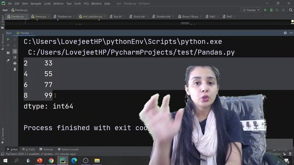The image size is (294, 165).
Task: Switch to the Pandas.py editor tab
Action: 17,16
